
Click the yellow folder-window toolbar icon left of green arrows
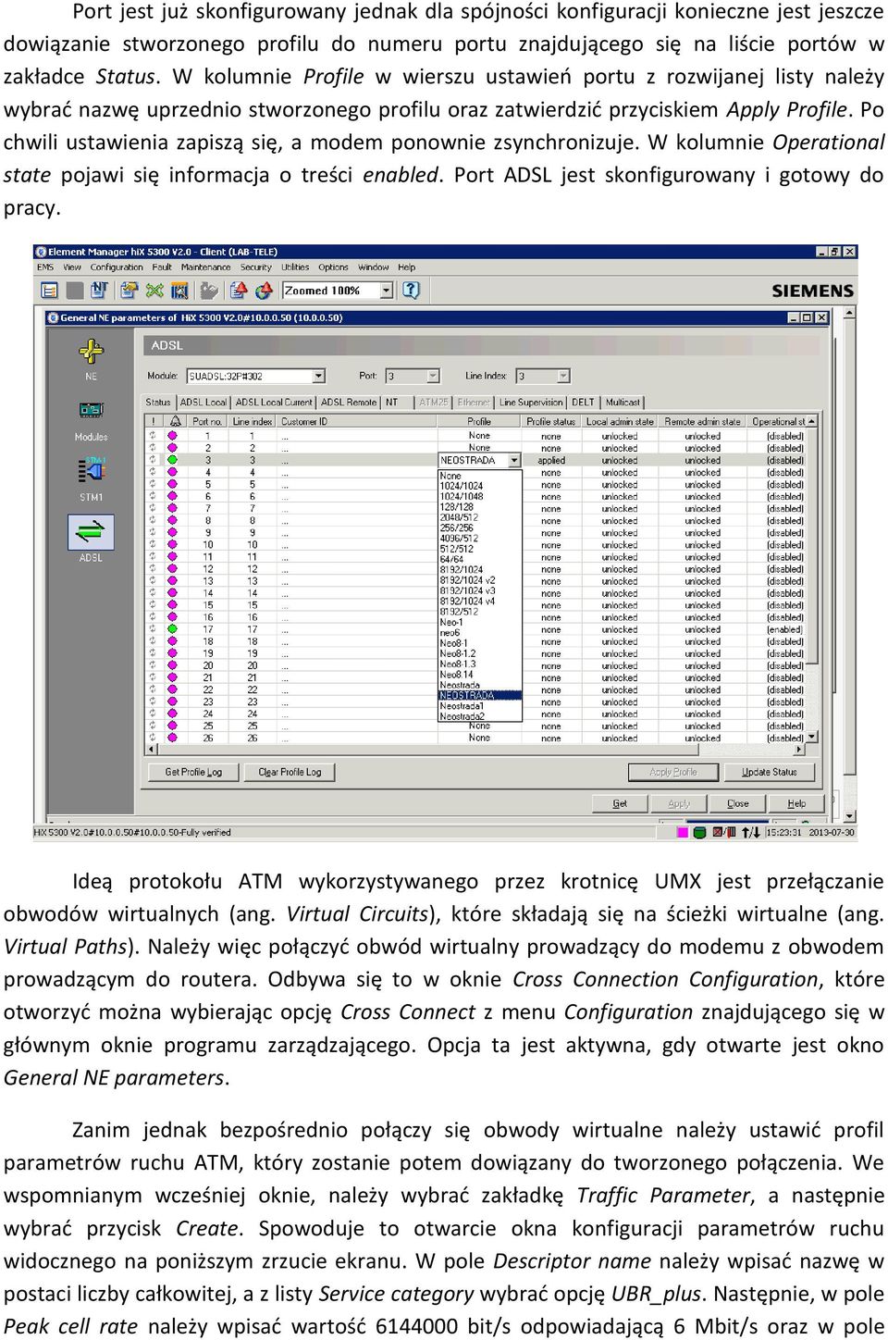pyautogui.click(x=129, y=291)
